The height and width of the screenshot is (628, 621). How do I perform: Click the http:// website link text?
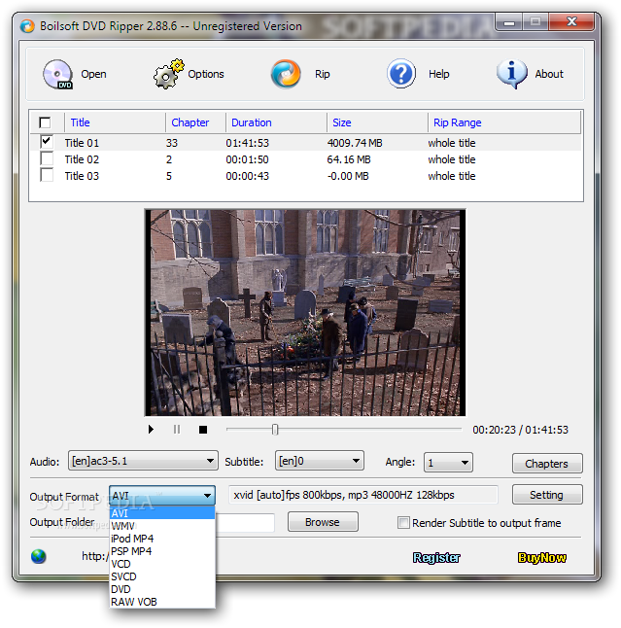[95, 556]
